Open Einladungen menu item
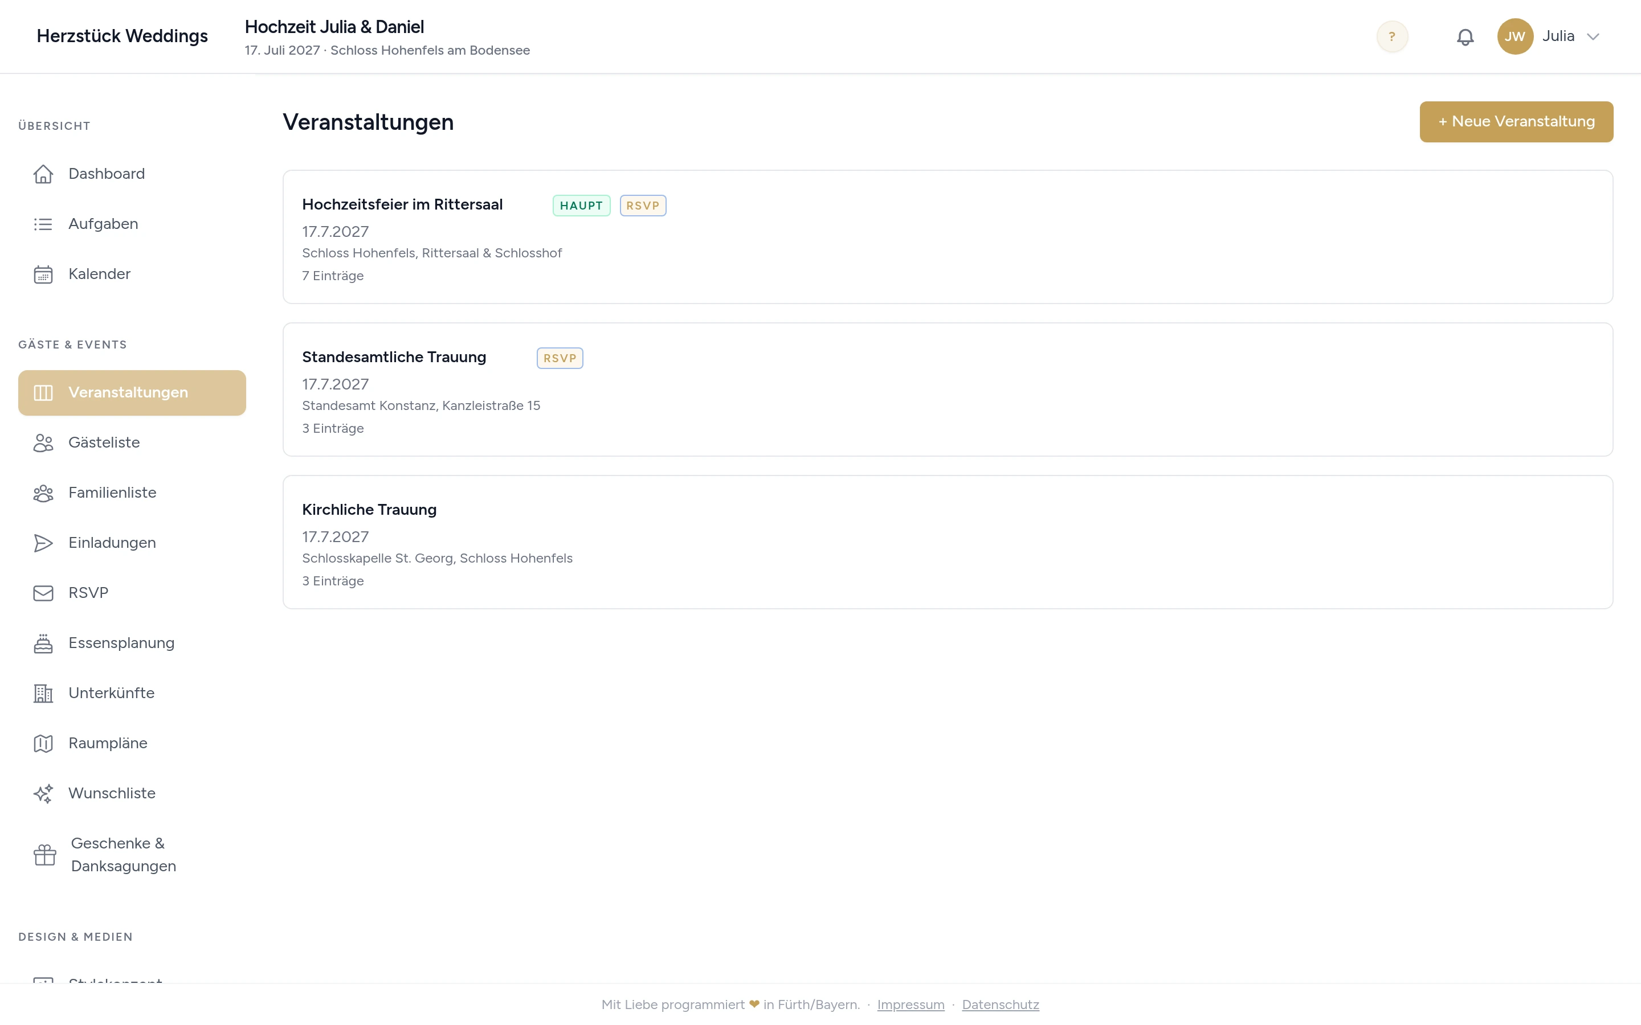Screen dimensions: 1641x1025 tap(132, 543)
